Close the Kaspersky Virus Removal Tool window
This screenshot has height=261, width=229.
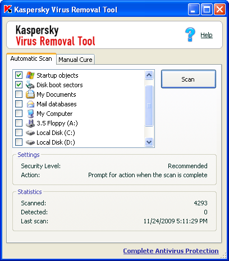pyautogui.click(x=219, y=9)
